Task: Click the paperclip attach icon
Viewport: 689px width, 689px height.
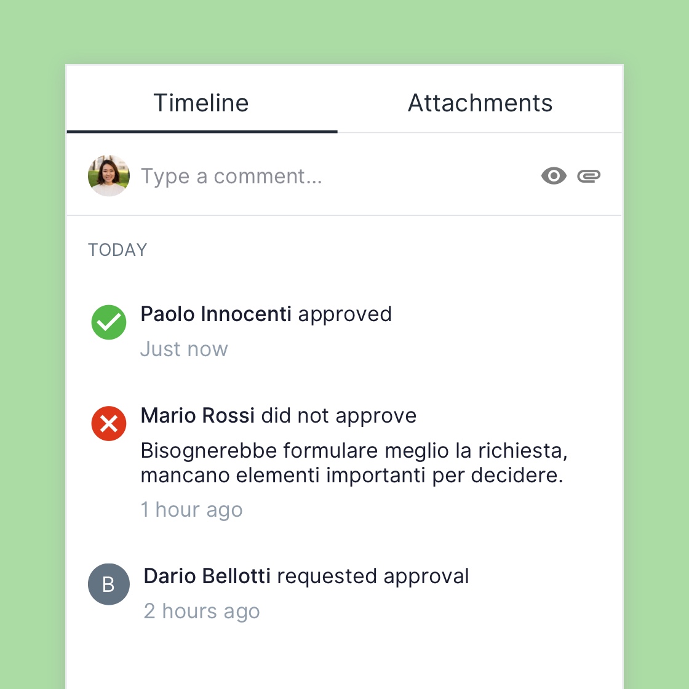Action: coord(589,177)
